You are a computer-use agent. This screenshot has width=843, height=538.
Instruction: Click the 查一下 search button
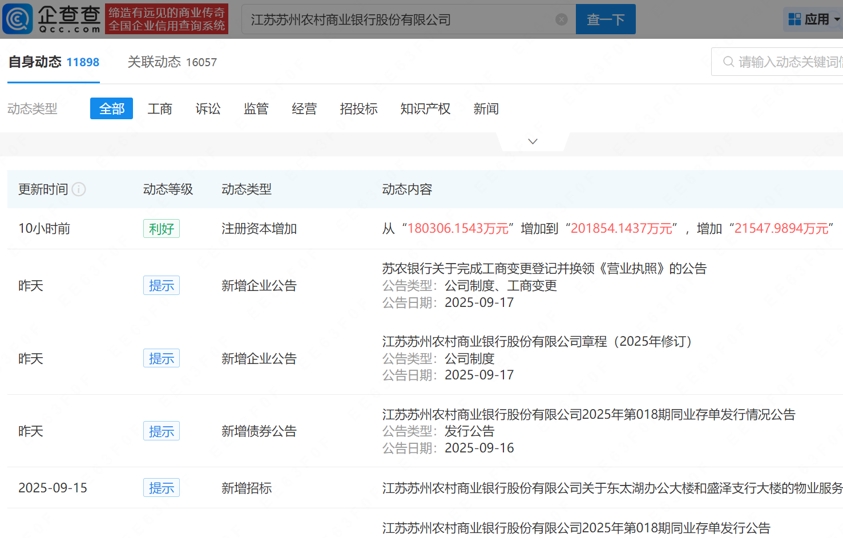pos(606,19)
